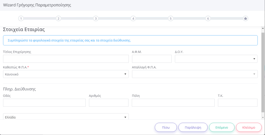
Task: Focus the Α.Φ.Μ. text field
Action: [x=152, y=59]
